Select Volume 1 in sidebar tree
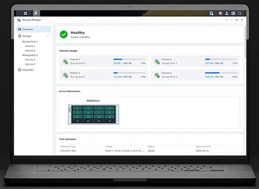This screenshot has width=259, height=189. (30, 46)
